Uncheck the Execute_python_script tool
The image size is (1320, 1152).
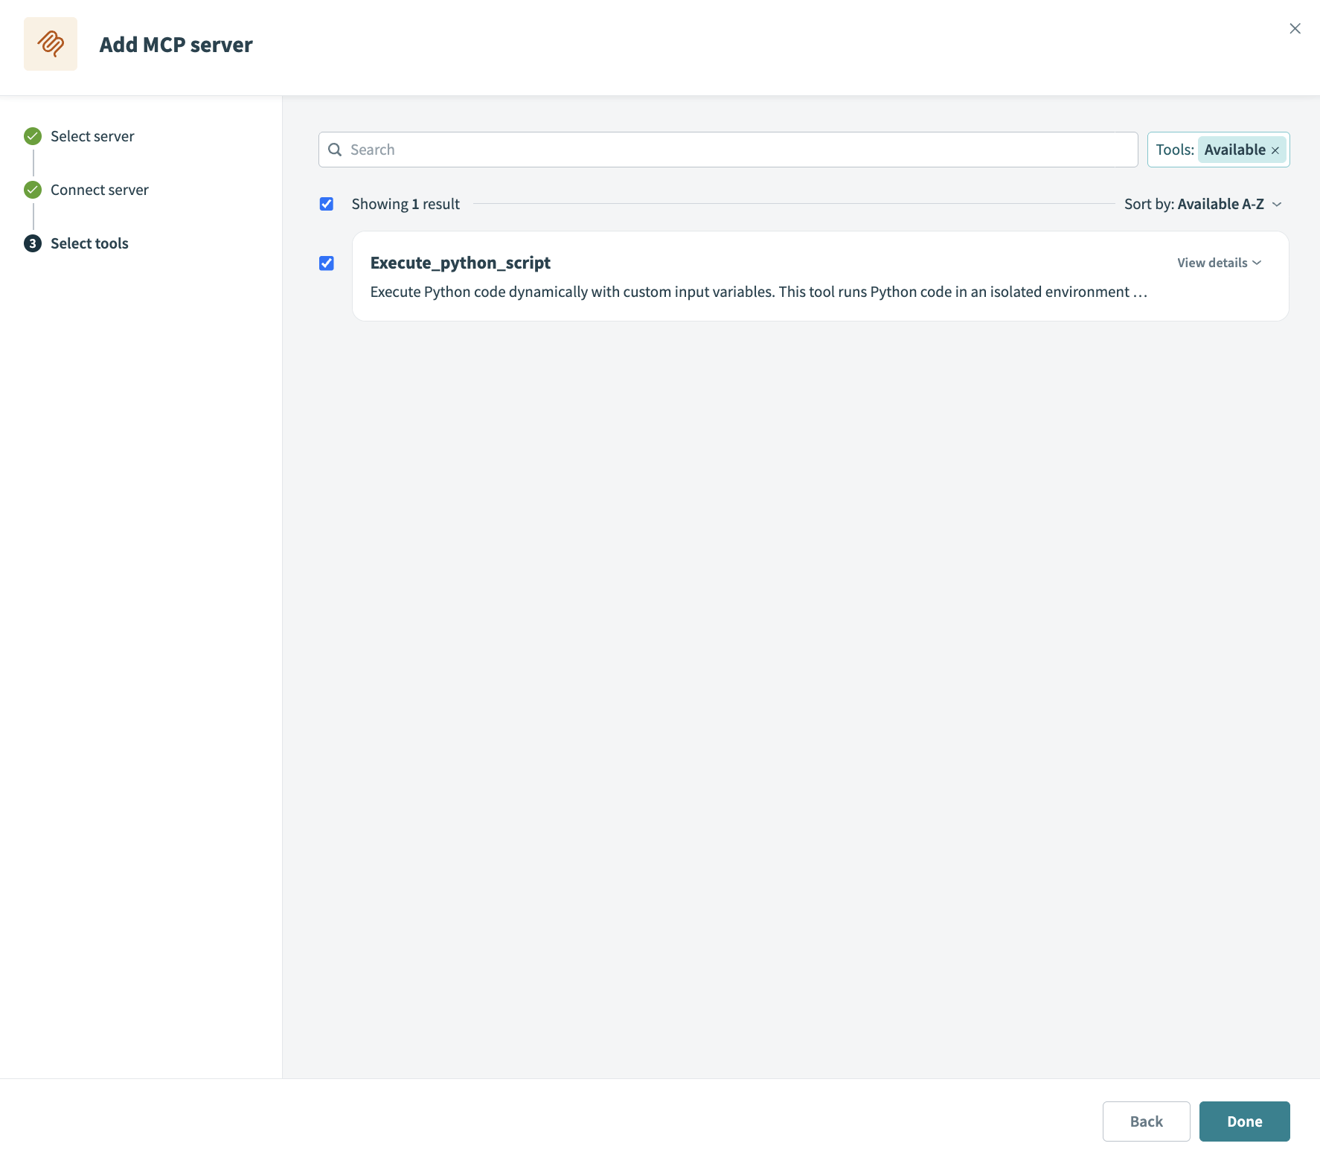click(327, 263)
